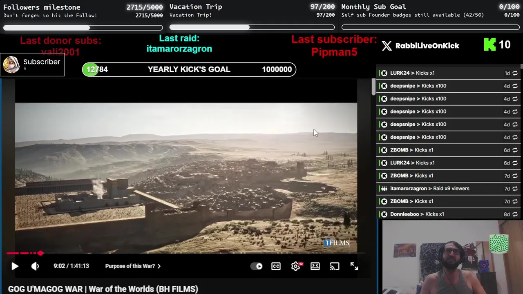Mute the video volume
The height and width of the screenshot is (294, 523).
pos(35,266)
